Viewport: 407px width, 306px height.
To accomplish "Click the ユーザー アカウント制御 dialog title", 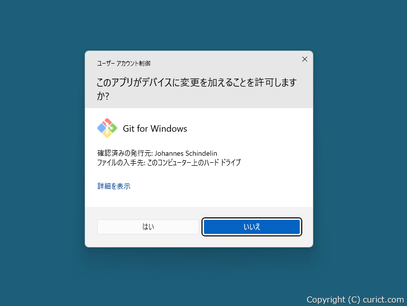I will (x=124, y=63).
